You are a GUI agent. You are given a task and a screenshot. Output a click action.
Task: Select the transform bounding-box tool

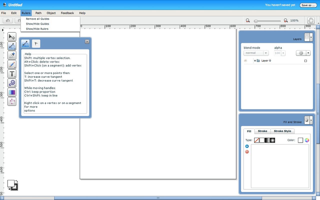(x=12, y=101)
